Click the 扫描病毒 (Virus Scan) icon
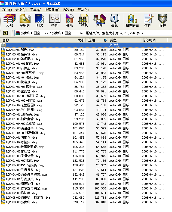The height and width of the screenshot is (212, 172). click(132, 20)
